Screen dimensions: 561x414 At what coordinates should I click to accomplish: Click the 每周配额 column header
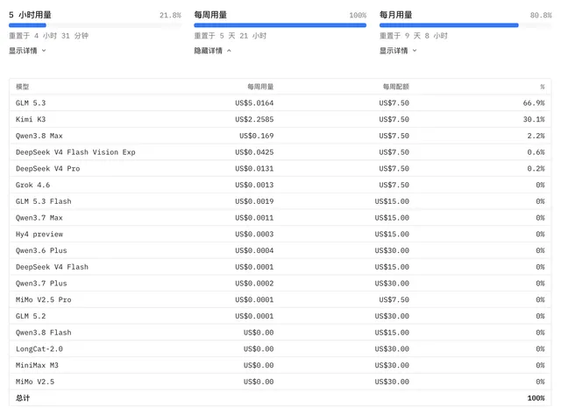click(395, 87)
